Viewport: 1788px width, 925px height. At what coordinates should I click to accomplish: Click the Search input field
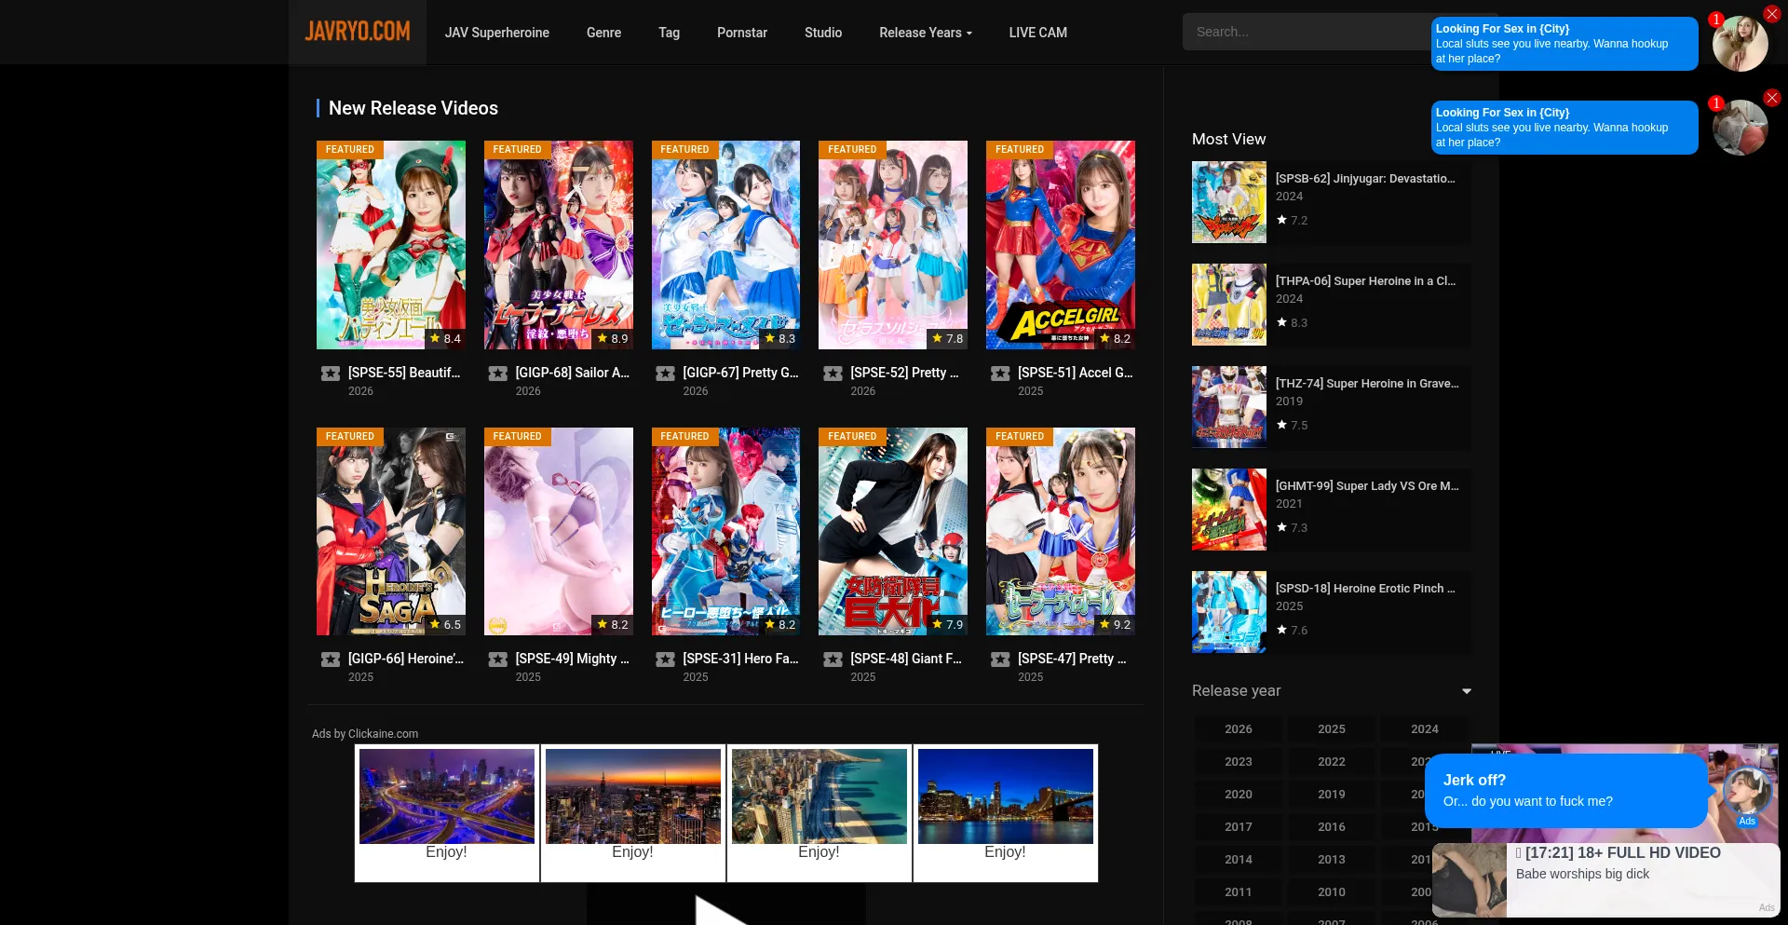1304,32
